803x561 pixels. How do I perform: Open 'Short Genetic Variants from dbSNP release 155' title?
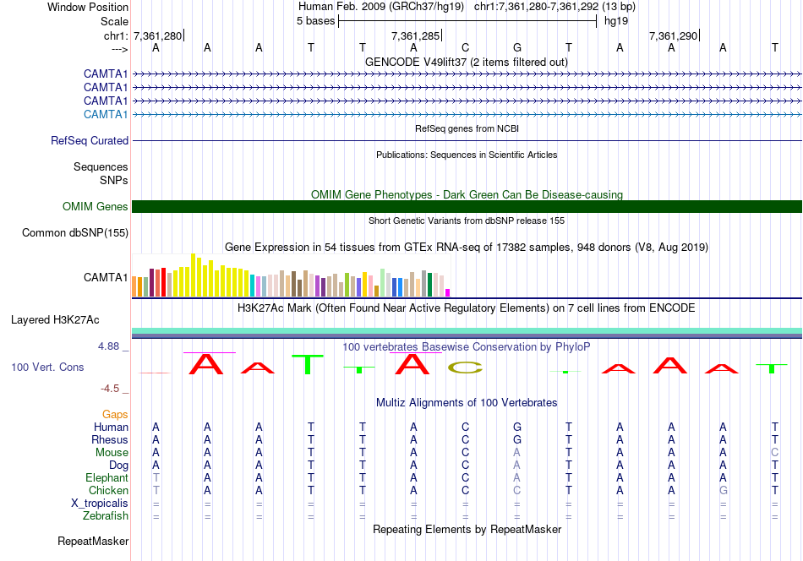(x=467, y=221)
